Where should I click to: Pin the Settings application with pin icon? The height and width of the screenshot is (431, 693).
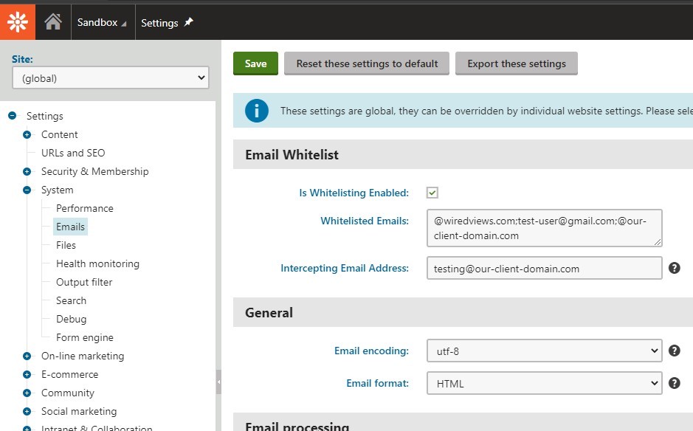pyautogui.click(x=189, y=21)
